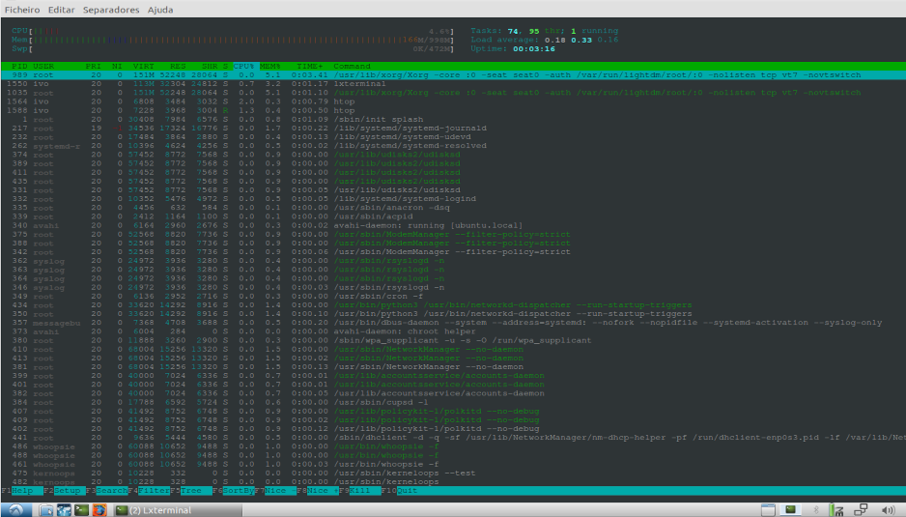This screenshot has width=906, height=517.
Task: Launch Firefox from the taskbar
Action: [x=99, y=509]
